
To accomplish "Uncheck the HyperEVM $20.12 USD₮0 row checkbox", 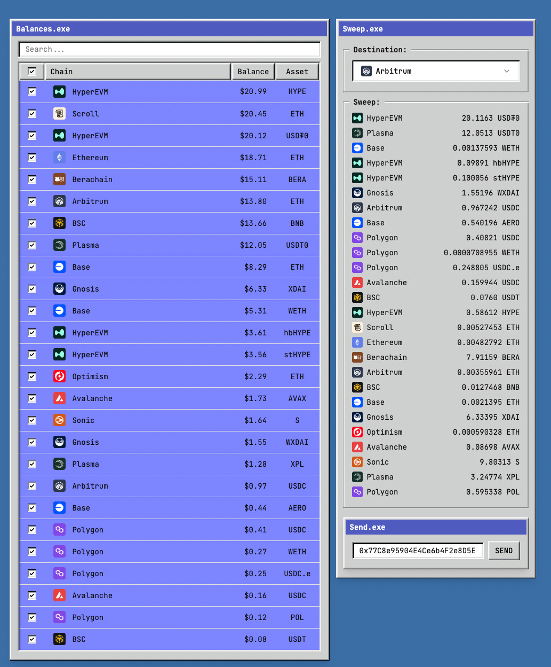I will click(x=32, y=135).
